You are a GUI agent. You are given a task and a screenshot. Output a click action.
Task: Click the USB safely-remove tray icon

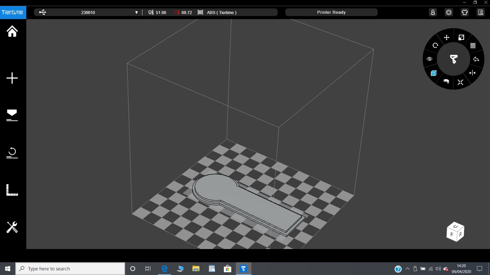pos(415,269)
